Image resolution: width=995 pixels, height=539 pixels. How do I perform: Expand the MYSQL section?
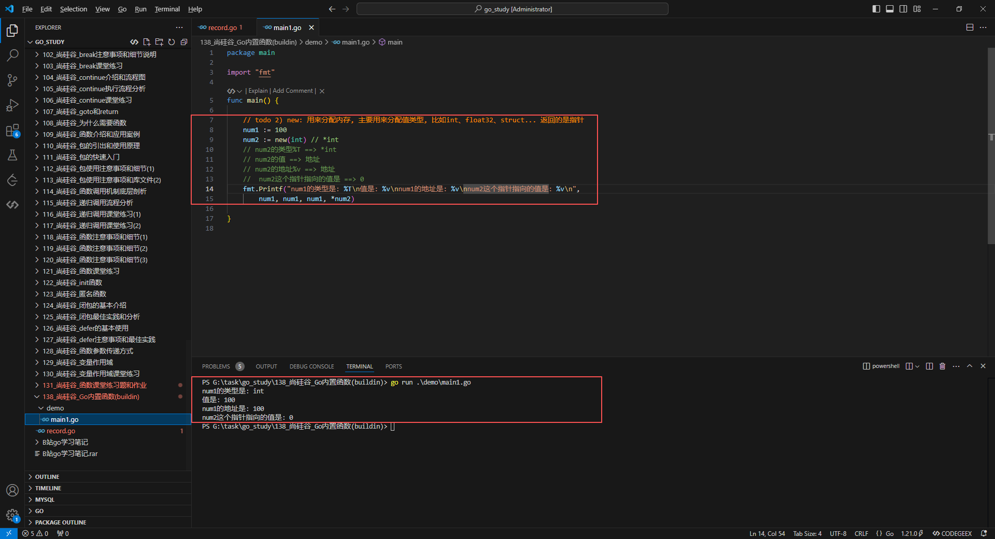108,500
